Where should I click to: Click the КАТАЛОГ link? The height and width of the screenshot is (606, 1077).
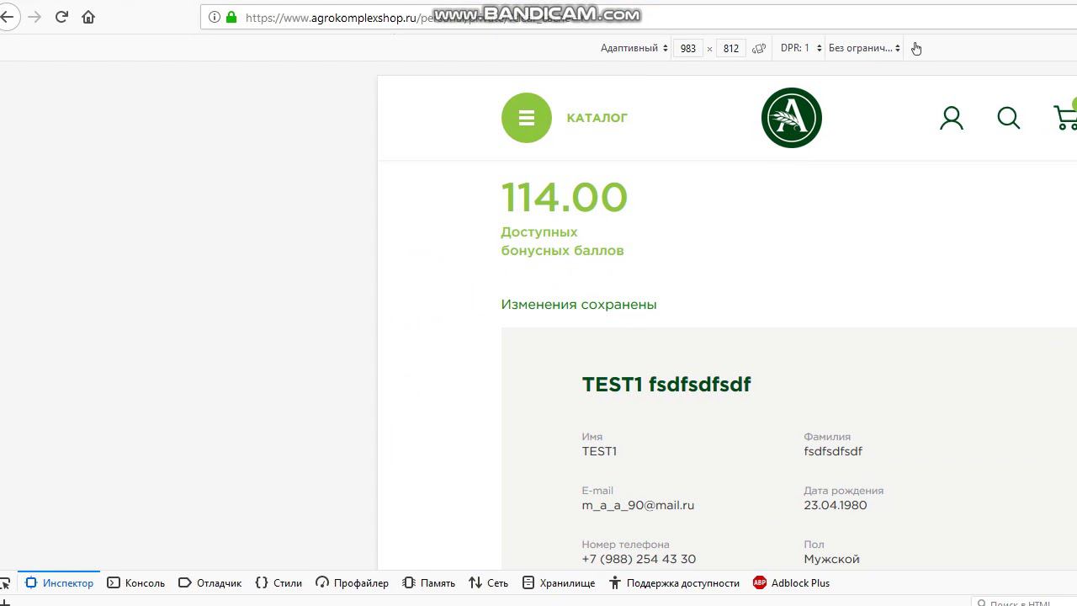coord(597,118)
